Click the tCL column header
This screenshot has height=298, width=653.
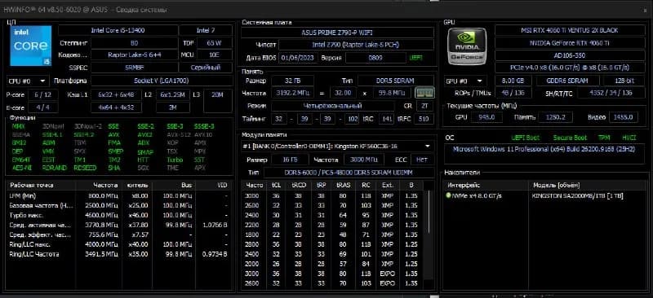click(277, 186)
